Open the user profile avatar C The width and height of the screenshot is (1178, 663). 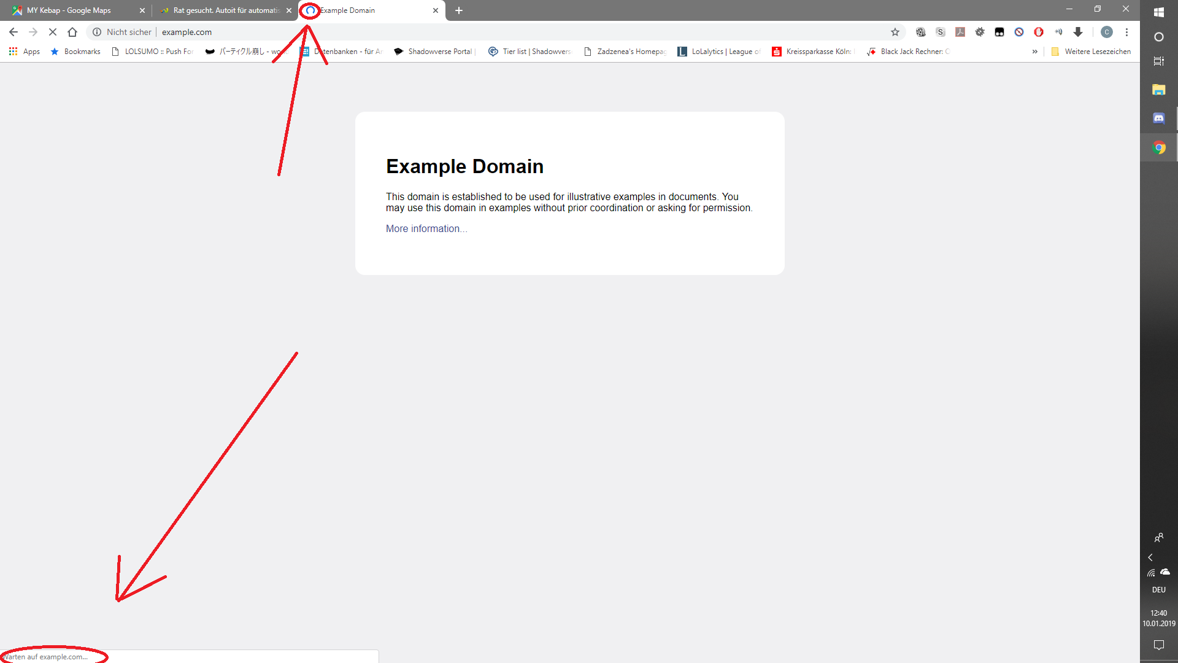[1107, 32]
